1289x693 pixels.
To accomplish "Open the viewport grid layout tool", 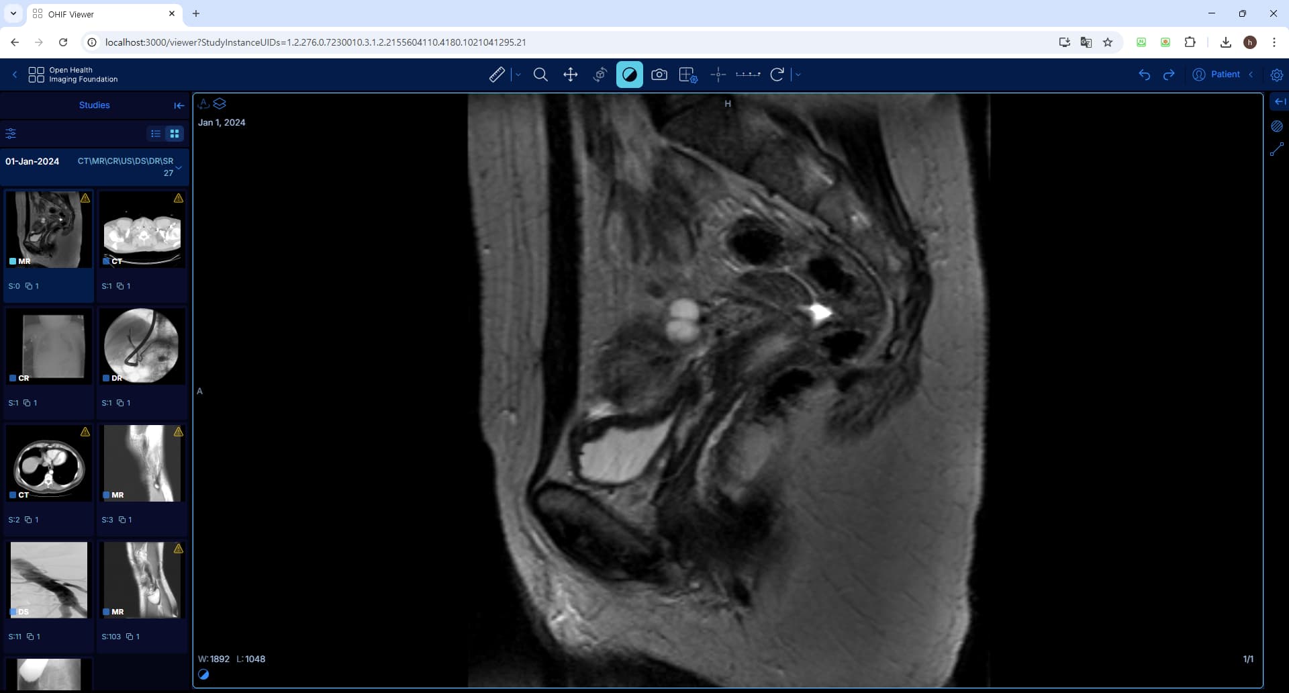I will 688,75.
